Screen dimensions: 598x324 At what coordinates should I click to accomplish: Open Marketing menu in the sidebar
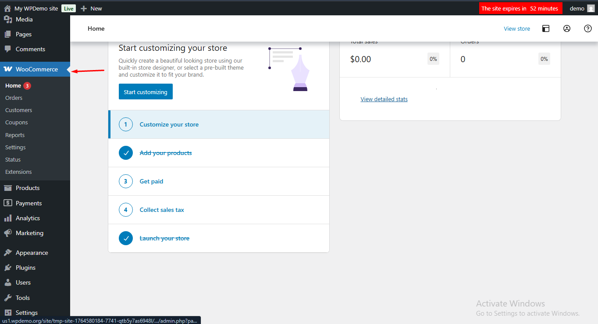(29, 233)
